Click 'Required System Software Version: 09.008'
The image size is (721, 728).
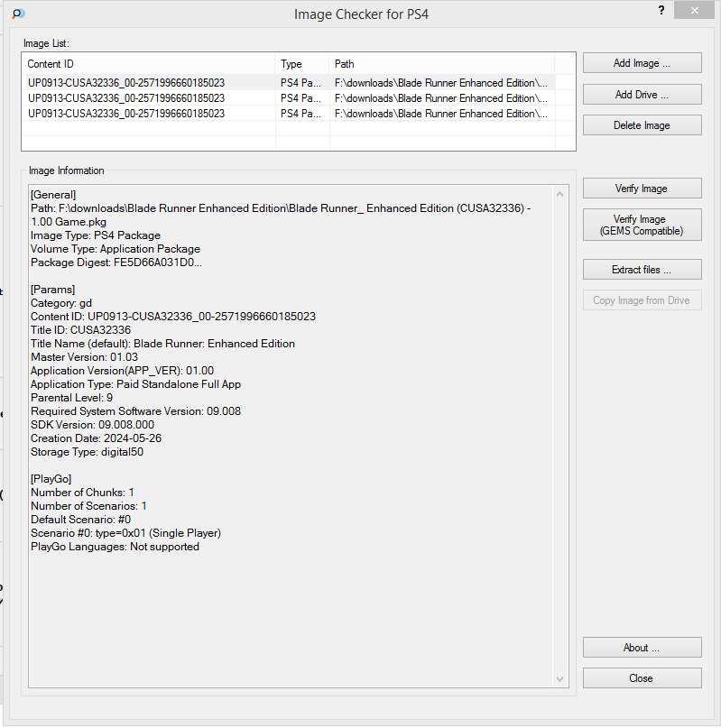tap(135, 410)
